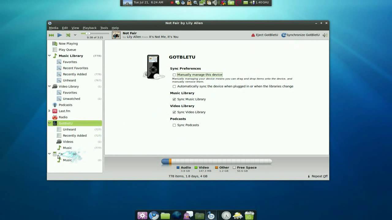Open the Edit menu

click(x=65, y=28)
